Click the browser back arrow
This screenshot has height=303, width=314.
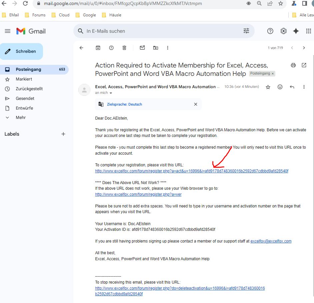point(4,3)
